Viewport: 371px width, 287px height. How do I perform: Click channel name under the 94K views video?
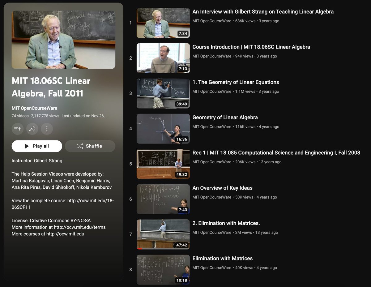[212, 56]
